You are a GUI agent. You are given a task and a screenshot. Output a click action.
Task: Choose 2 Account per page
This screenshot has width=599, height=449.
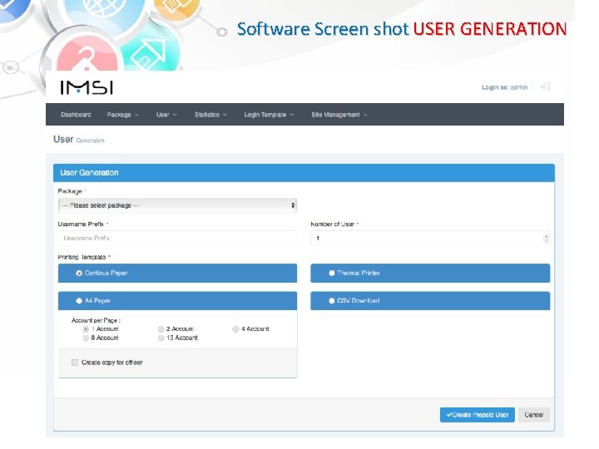161,329
